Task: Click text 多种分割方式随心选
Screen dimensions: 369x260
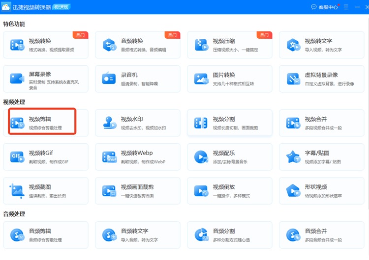Action: click(x=232, y=240)
